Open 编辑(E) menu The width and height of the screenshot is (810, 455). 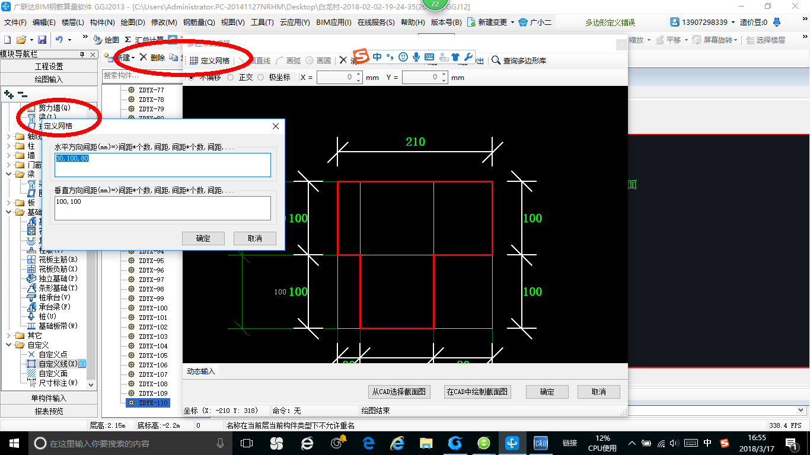click(44, 22)
